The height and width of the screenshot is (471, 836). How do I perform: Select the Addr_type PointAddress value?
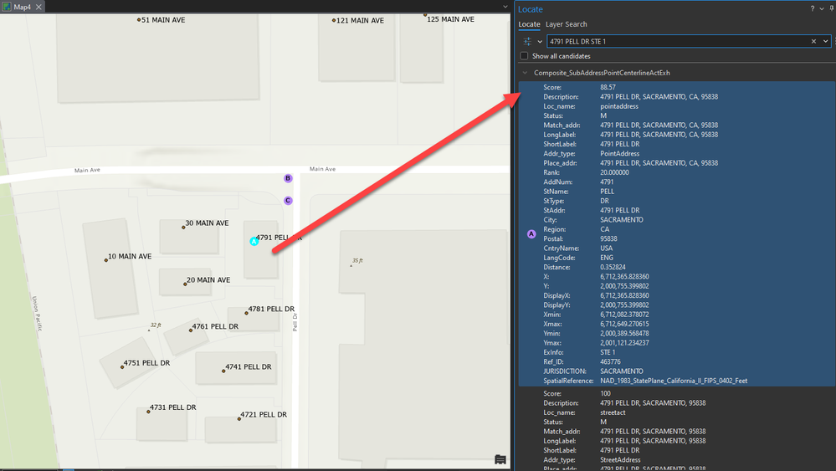coord(619,153)
